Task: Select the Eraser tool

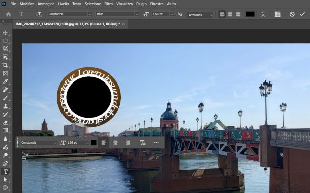Action: click(x=5, y=122)
